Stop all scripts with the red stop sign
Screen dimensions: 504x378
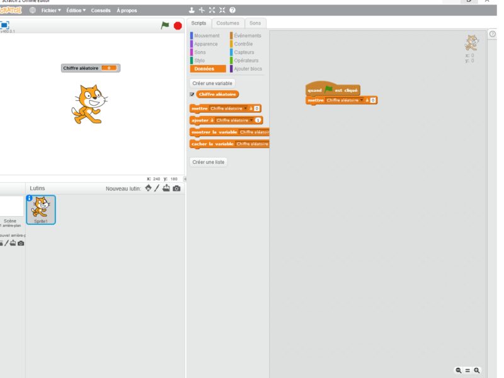pos(178,25)
